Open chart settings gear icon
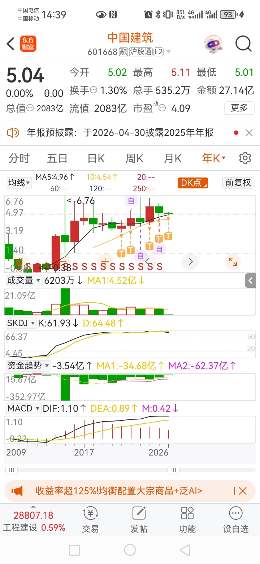 click(245, 158)
